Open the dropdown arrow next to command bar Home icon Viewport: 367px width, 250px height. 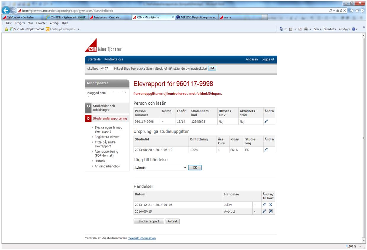[x=286, y=29]
